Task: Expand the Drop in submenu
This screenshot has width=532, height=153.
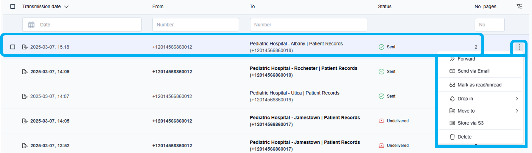Action: (x=517, y=99)
